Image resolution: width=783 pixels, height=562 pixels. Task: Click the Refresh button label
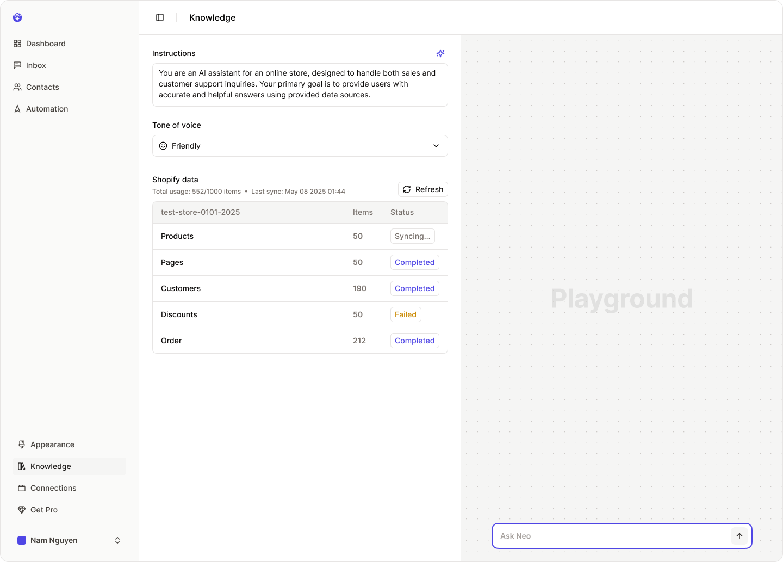click(x=429, y=189)
